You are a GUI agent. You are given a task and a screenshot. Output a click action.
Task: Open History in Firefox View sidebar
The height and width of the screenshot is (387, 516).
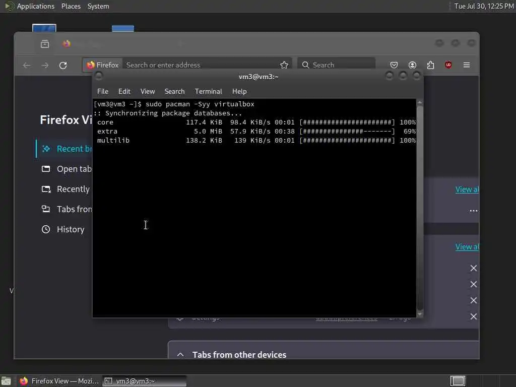63,229
